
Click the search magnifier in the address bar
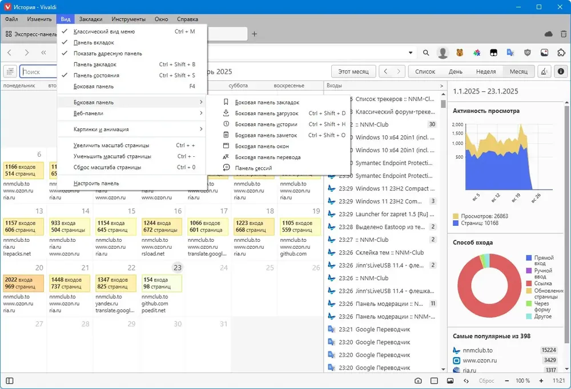pyautogui.click(x=426, y=53)
